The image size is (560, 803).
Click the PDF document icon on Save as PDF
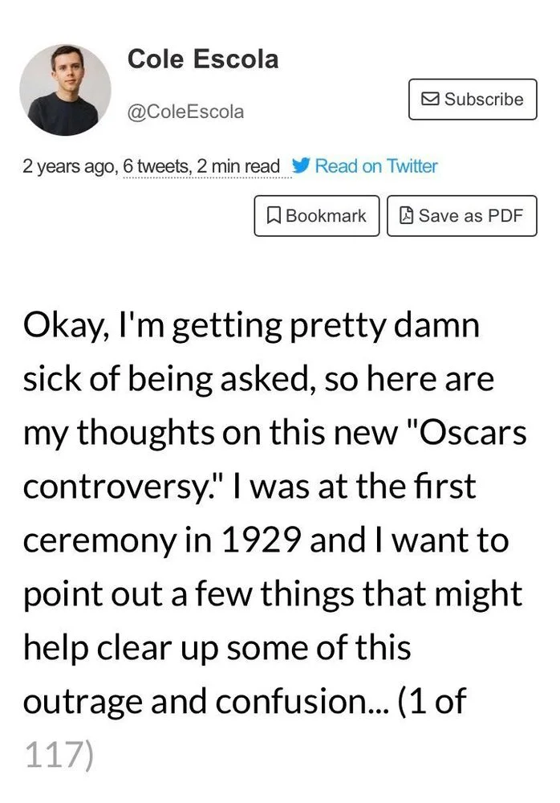(407, 215)
